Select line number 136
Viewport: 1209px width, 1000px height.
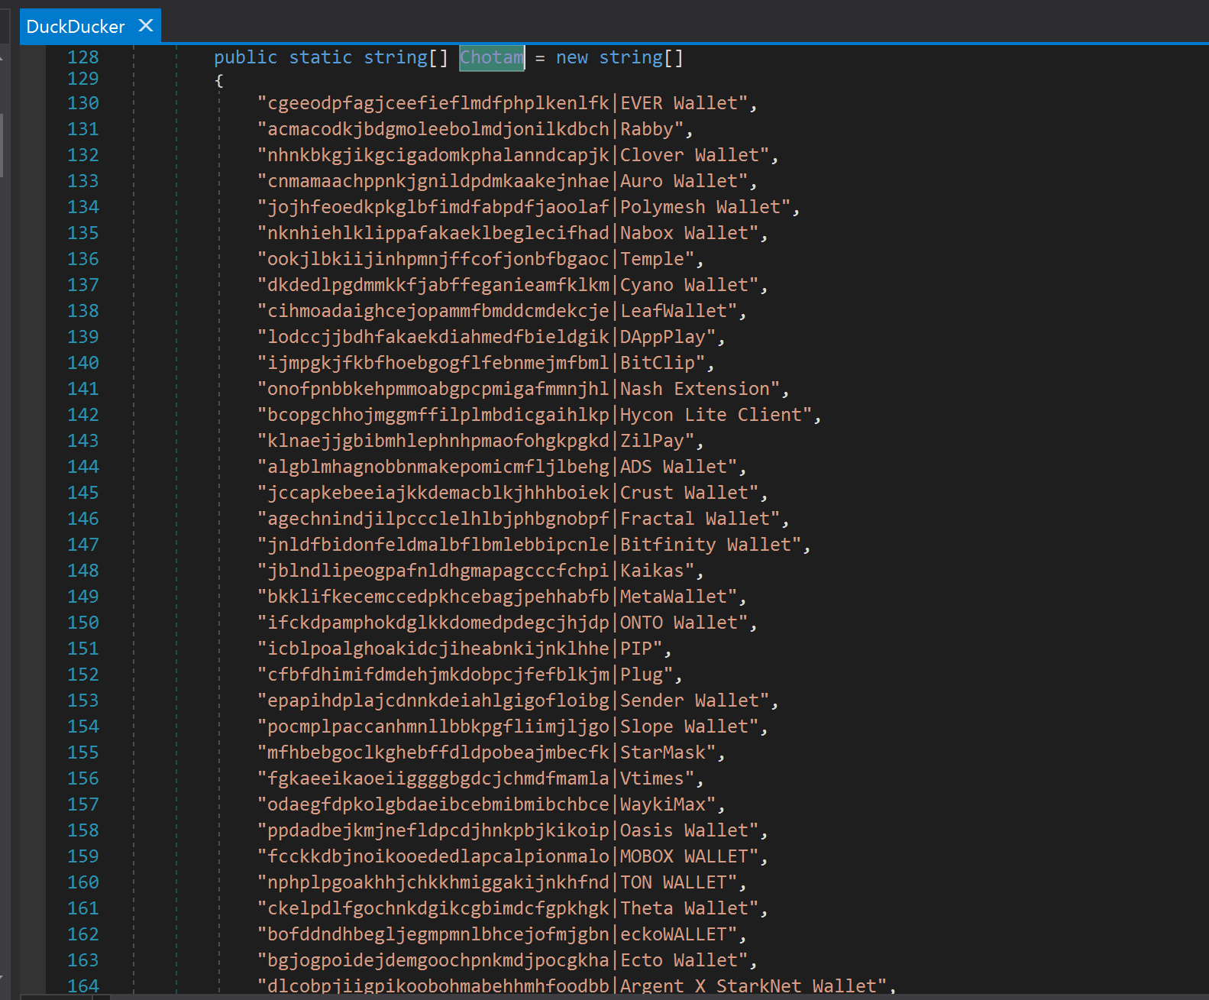[83, 259]
